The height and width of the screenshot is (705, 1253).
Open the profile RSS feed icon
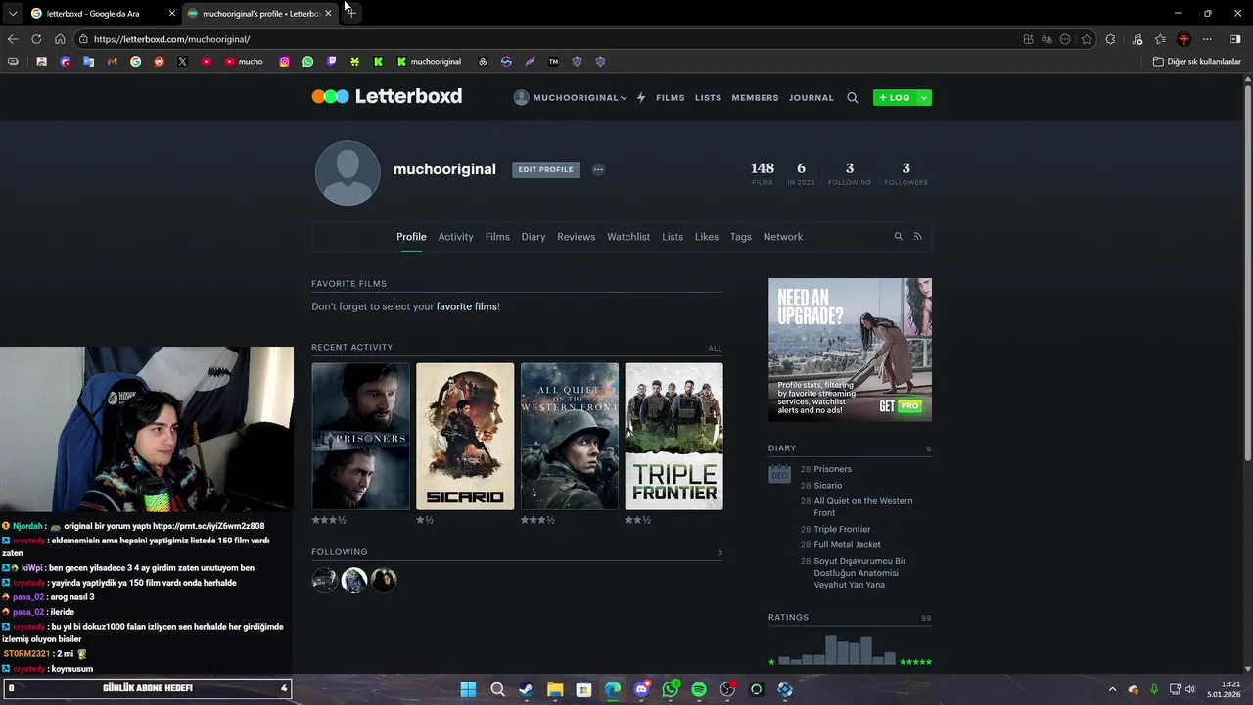click(917, 237)
